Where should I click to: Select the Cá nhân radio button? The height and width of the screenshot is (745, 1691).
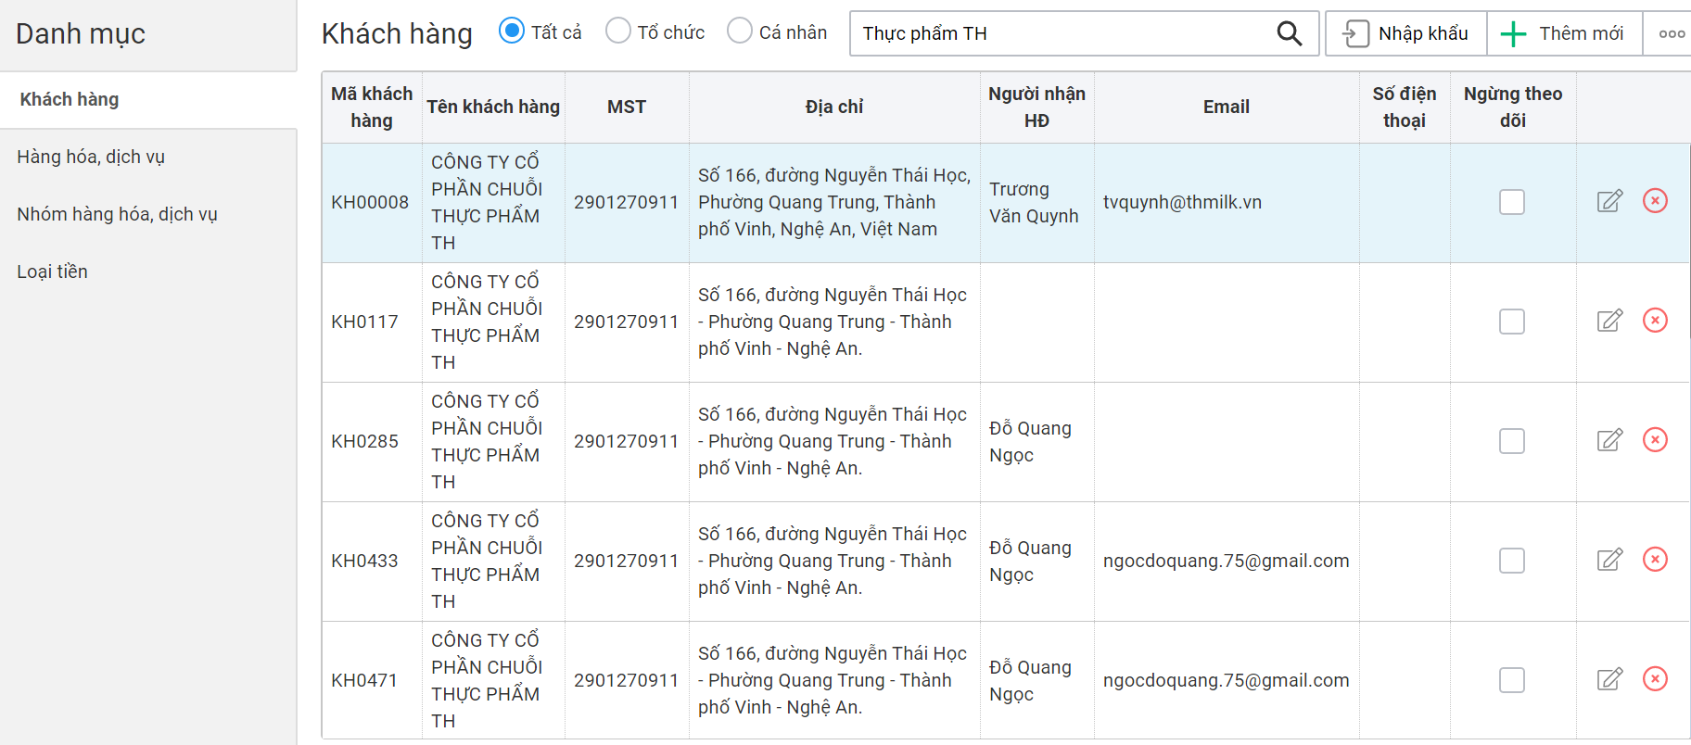click(x=740, y=31)
